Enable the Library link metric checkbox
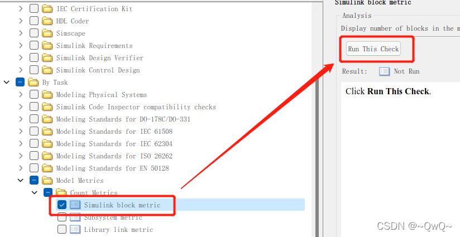Screen dimensions: 460x237 tap(62, 229)
